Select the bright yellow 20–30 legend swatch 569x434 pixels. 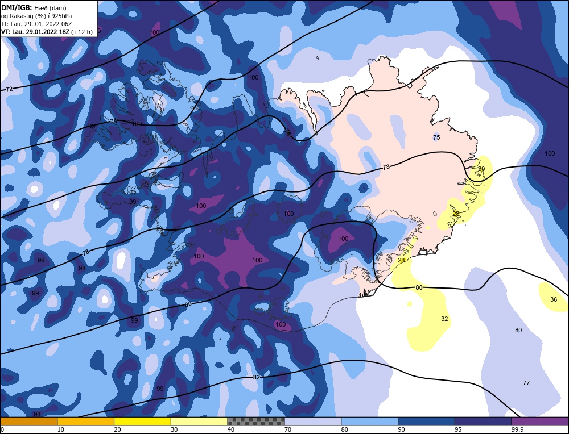point(143,422)
